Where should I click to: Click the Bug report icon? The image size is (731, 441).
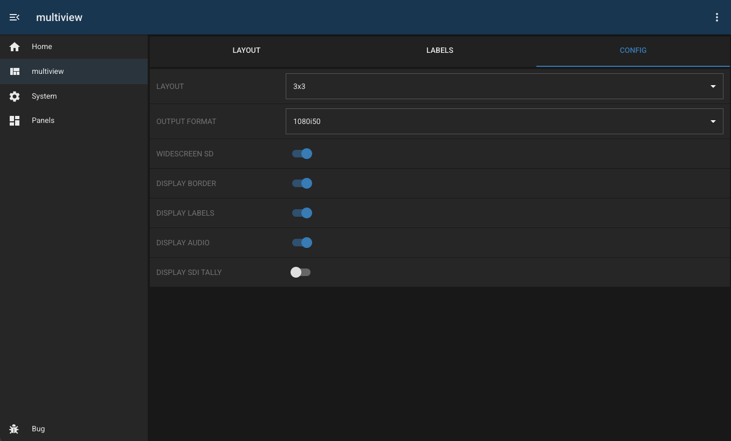click(14, 429)
